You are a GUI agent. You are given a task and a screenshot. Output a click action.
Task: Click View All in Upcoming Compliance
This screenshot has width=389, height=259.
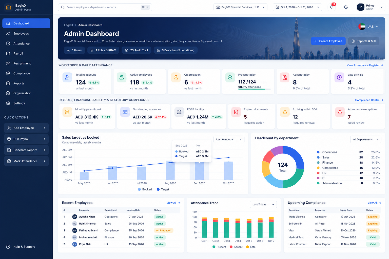click(x=375, y=203)
